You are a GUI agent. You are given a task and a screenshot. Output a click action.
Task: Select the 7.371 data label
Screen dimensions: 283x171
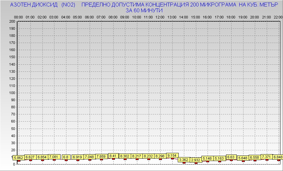(x=267, y=156)
